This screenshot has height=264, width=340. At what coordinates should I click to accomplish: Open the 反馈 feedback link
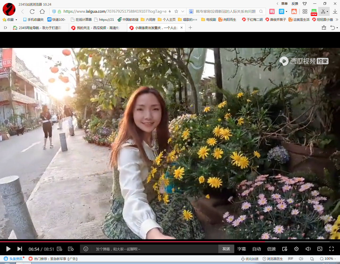295,4
